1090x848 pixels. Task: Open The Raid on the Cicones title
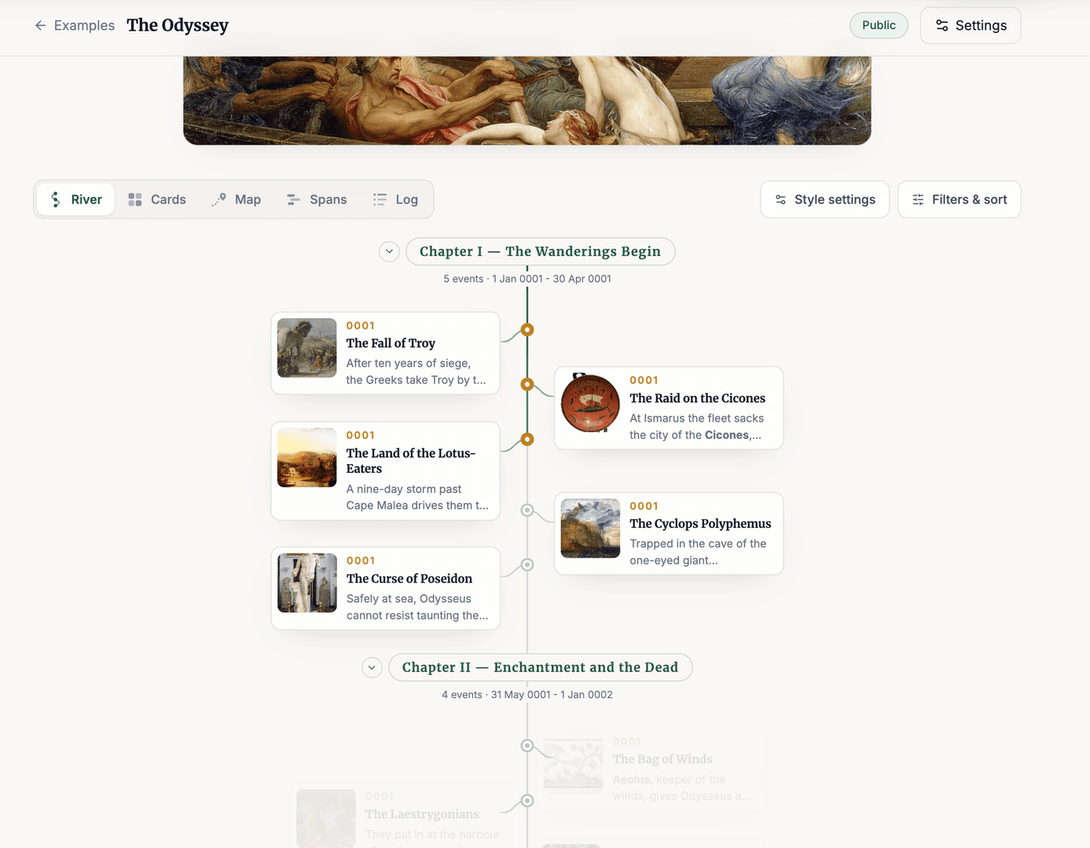tap(697, 398)
